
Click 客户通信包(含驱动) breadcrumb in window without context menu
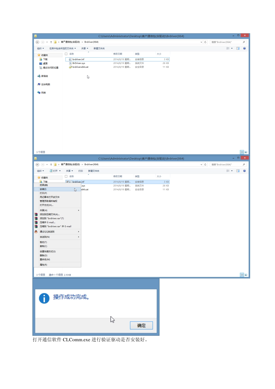(x=70, y=42)
